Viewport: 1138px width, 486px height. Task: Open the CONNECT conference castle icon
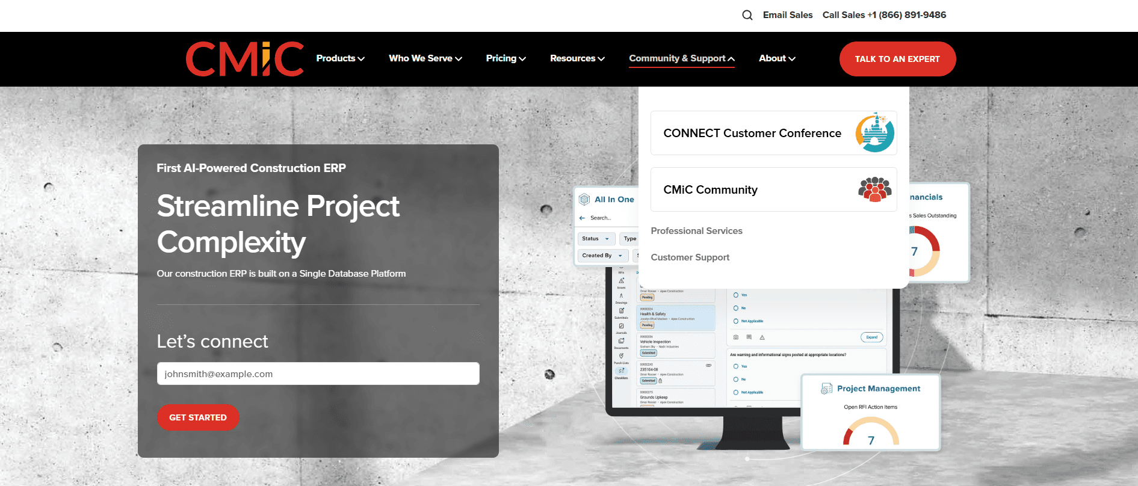875,132
